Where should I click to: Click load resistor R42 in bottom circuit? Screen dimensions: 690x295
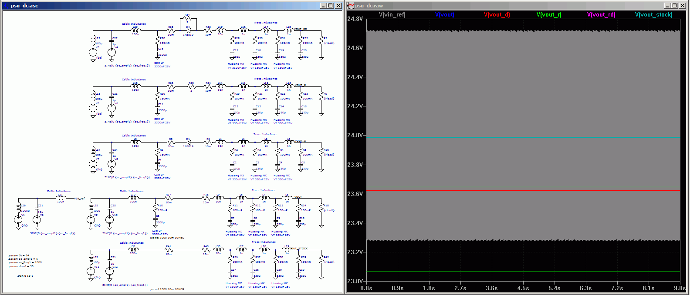tap(321, 260)
